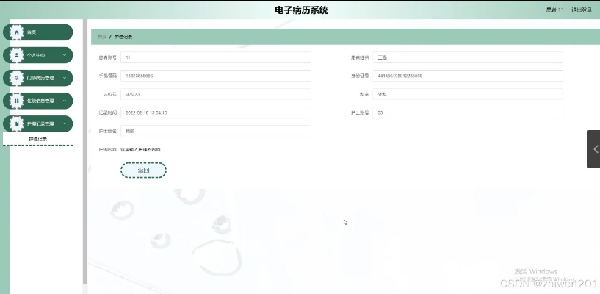Open the dark side panel arrow tab

click(593, 149)
